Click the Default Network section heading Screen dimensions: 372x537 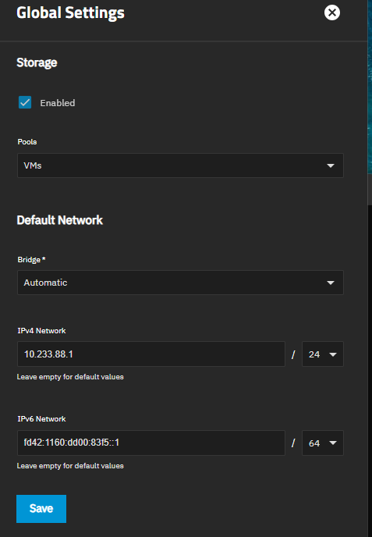tap(60, 220)
